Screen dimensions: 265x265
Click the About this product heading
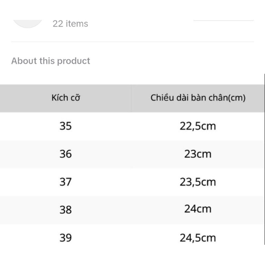click(x=51, y=61)
